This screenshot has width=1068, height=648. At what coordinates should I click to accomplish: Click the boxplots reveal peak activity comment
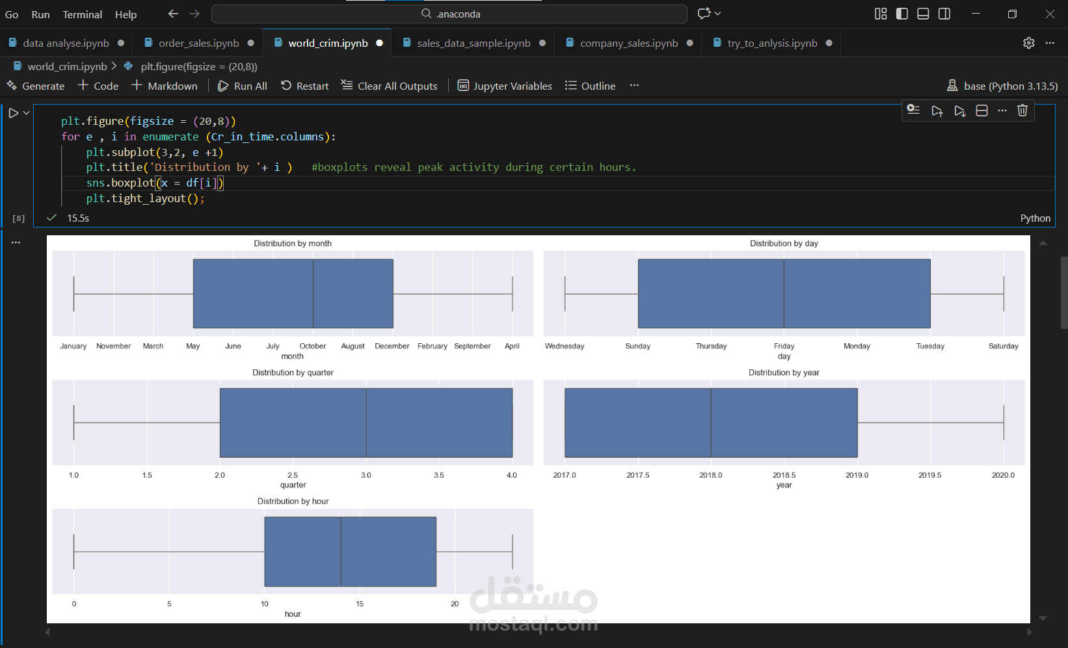[474, 168]
